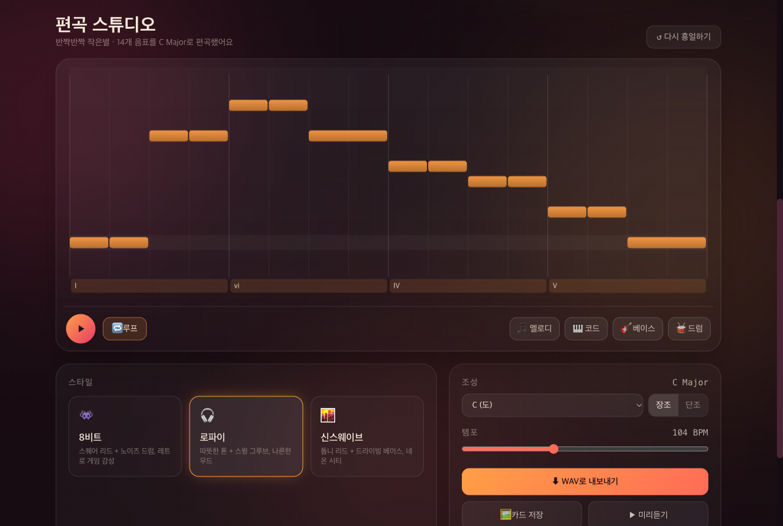Select the V chord block
783x526 pixels.
pos(628,286)
